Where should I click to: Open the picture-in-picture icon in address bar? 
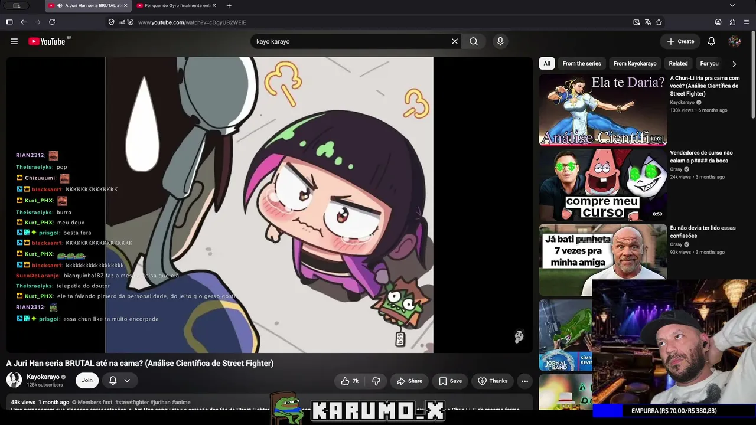tap(636, 22)
